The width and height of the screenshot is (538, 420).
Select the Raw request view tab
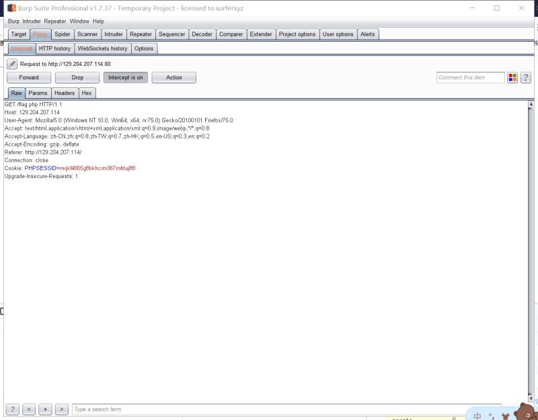tap(16, 93)
